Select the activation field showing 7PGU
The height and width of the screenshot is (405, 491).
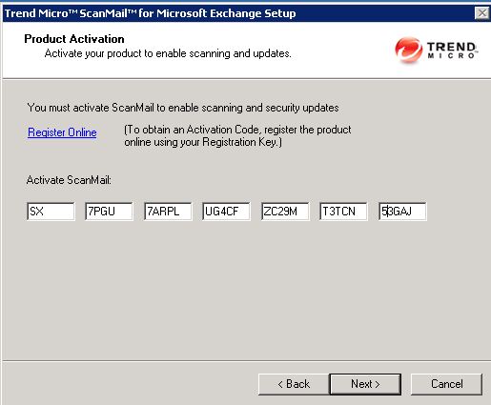tap(109, 212)
